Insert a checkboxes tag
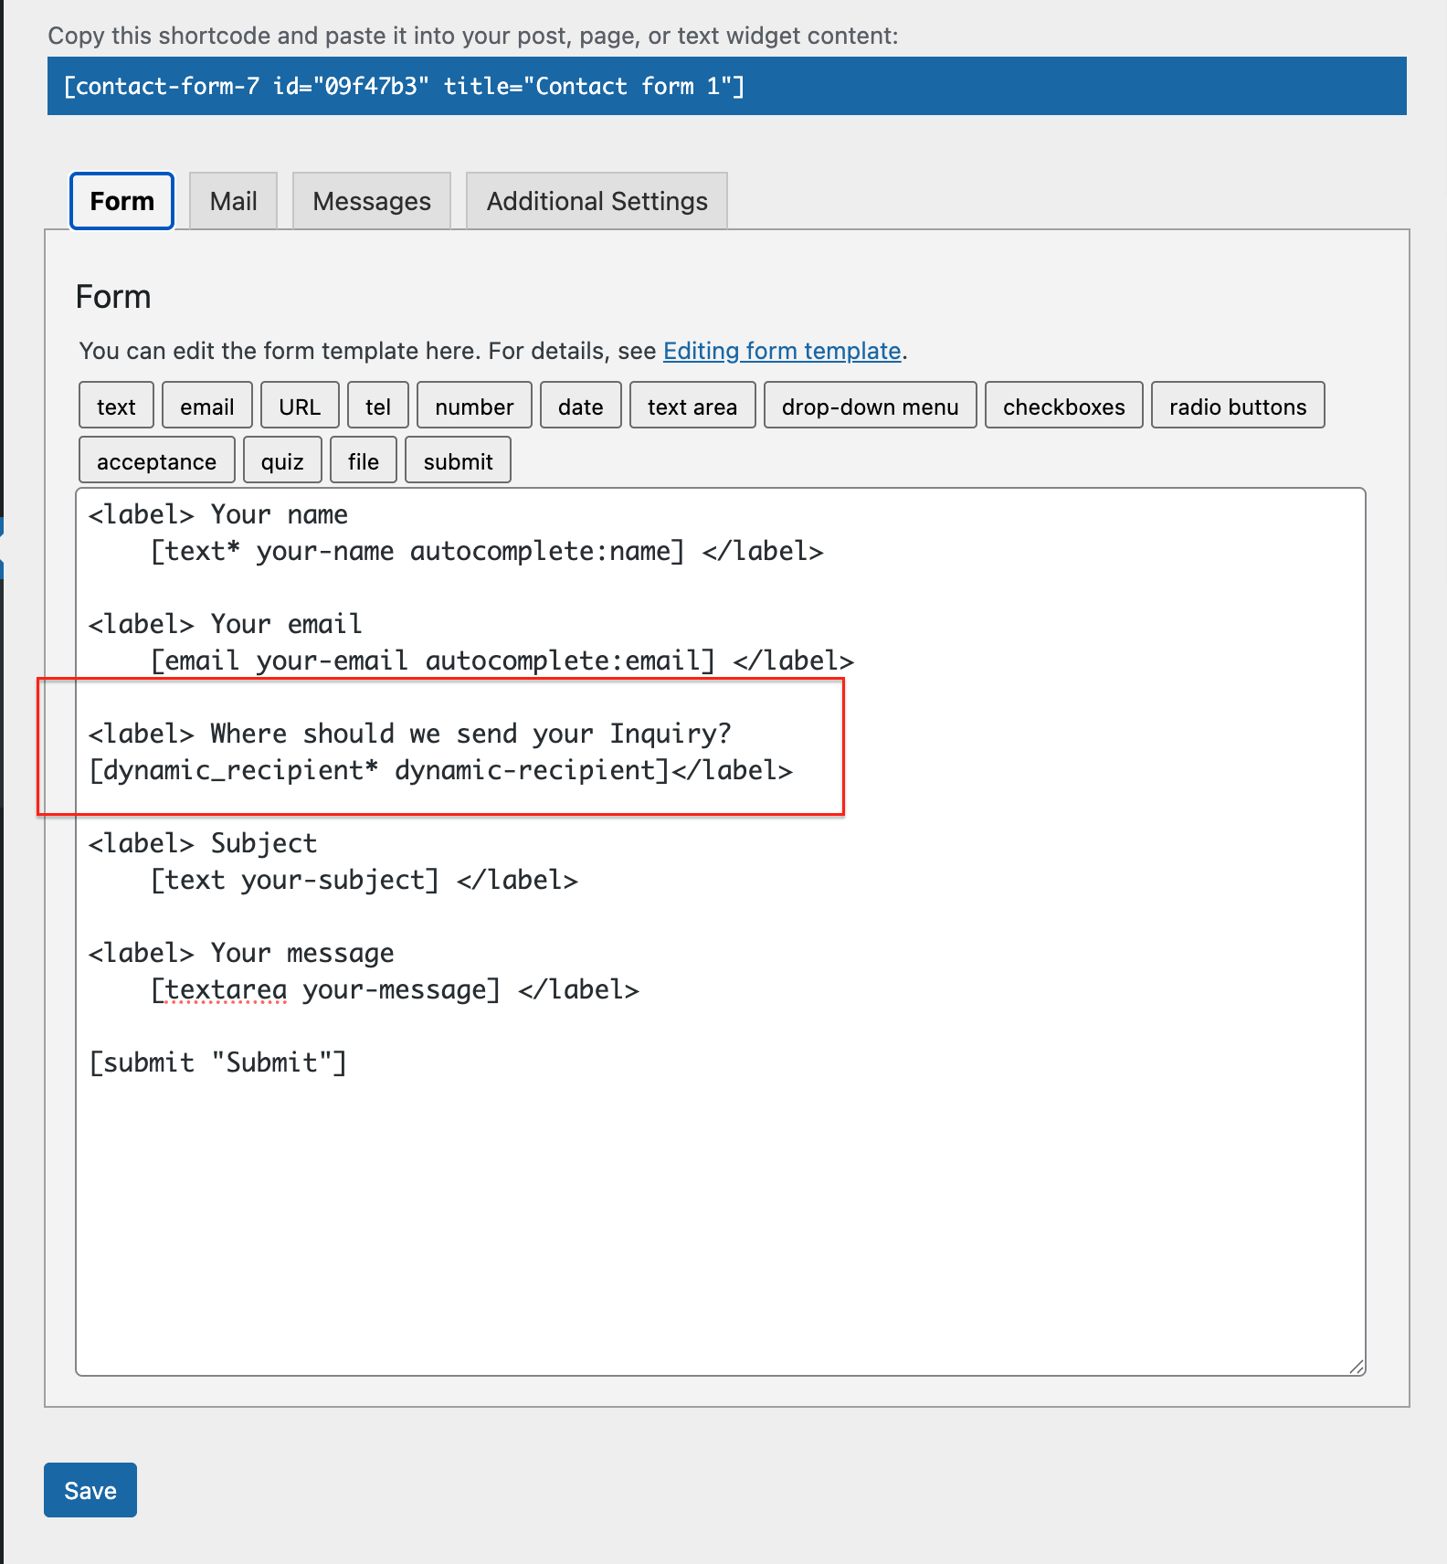Screen dimensions: 1447x1564 (x=1064, y=406)
